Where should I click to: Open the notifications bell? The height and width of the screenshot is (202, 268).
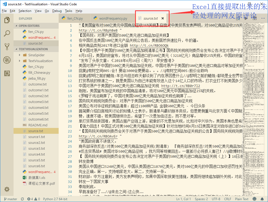click(x=262, y=199)
